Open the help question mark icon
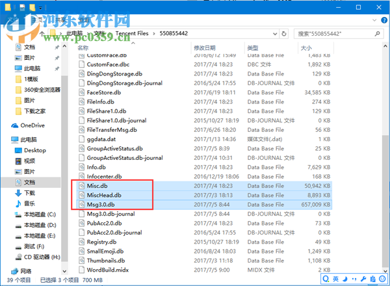The image size is (390, 286). 384,20
